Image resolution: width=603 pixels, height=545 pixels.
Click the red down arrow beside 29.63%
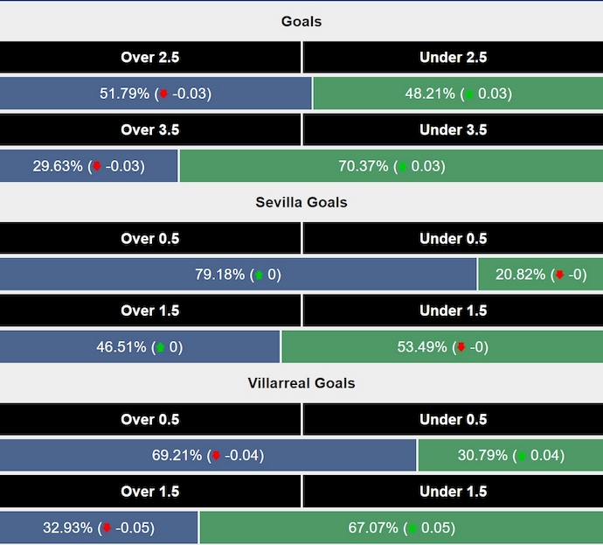[x=96, y=166]
